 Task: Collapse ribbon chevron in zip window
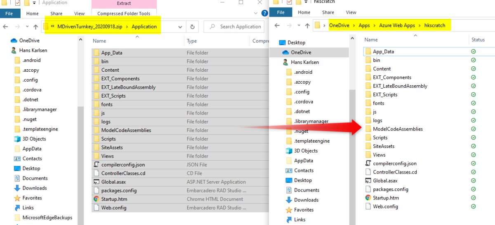pos(256,13)
